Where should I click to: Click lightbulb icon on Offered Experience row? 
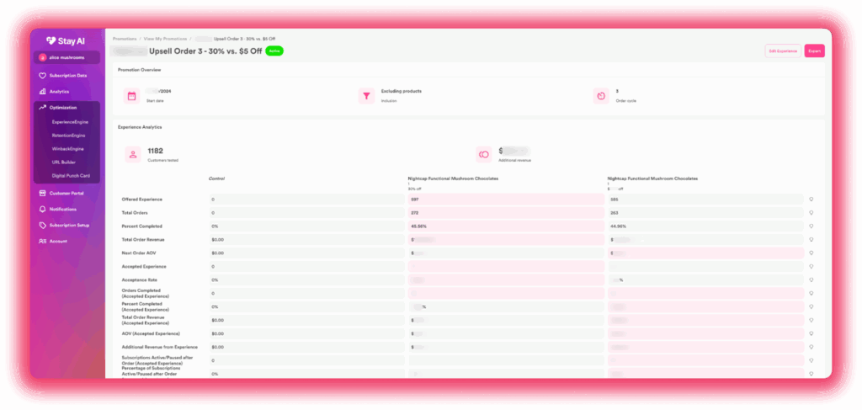coord(811,200)
